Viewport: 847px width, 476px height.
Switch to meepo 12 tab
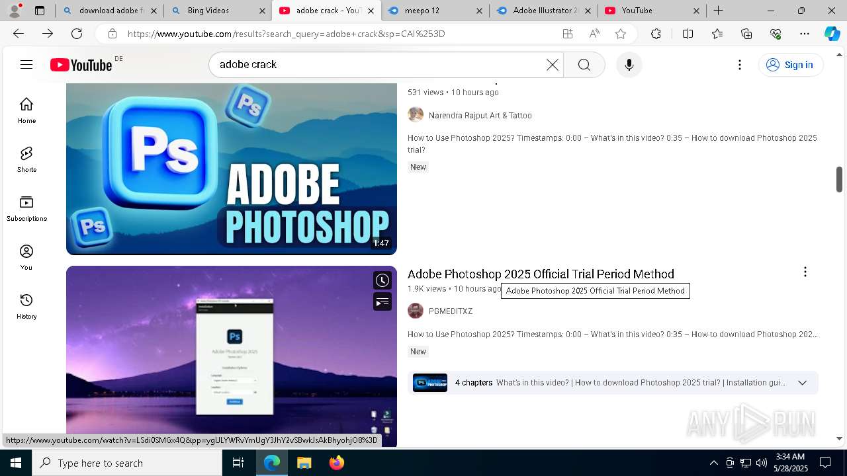click(435, 11)
